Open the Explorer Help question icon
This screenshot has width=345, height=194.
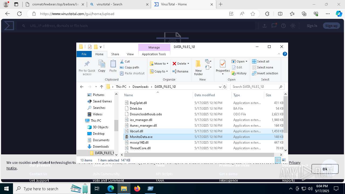pos(285,54)
